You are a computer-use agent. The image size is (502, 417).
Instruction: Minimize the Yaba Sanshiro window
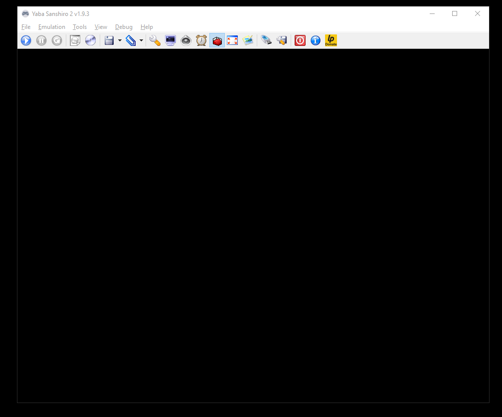tap(432, 13)
